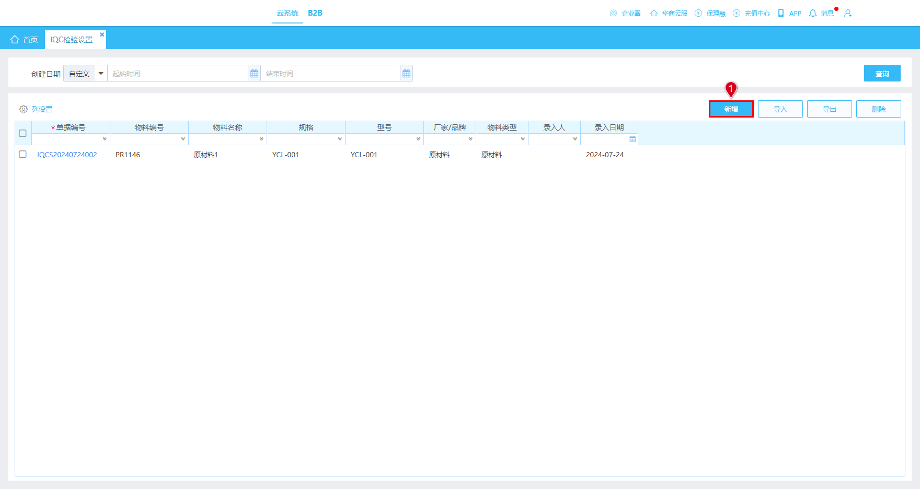This screenshot has height=489, width=920.
Task: Close the IQC检验设置 tab
Action: coord(102,34)
